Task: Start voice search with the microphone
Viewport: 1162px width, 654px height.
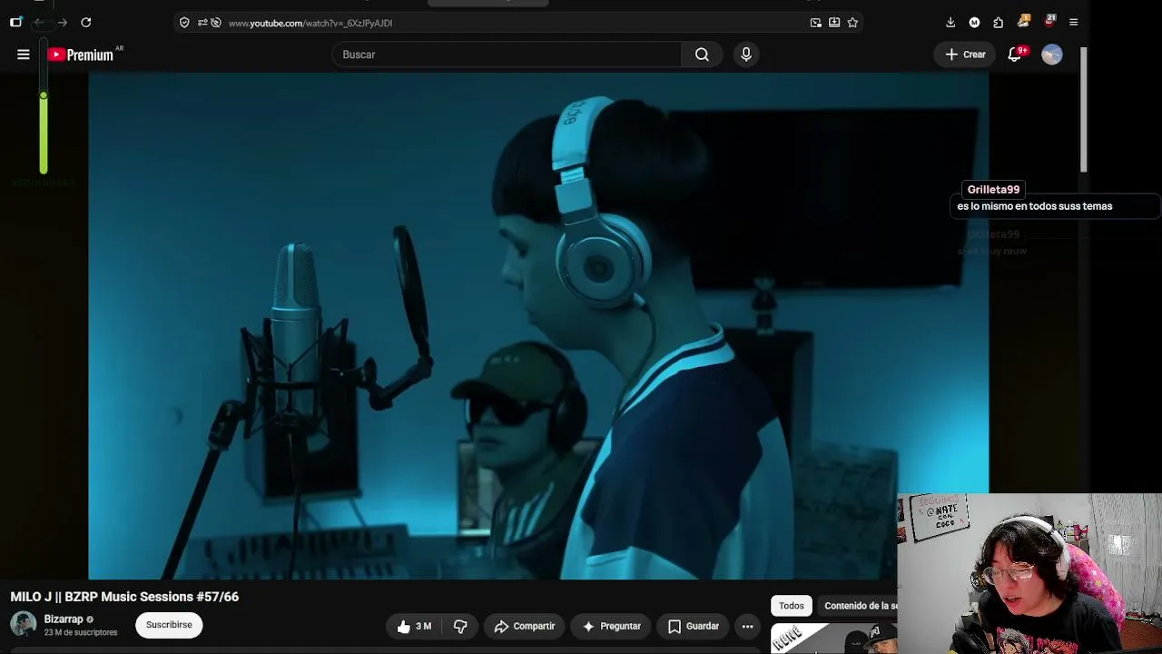Action: (746, 54)
